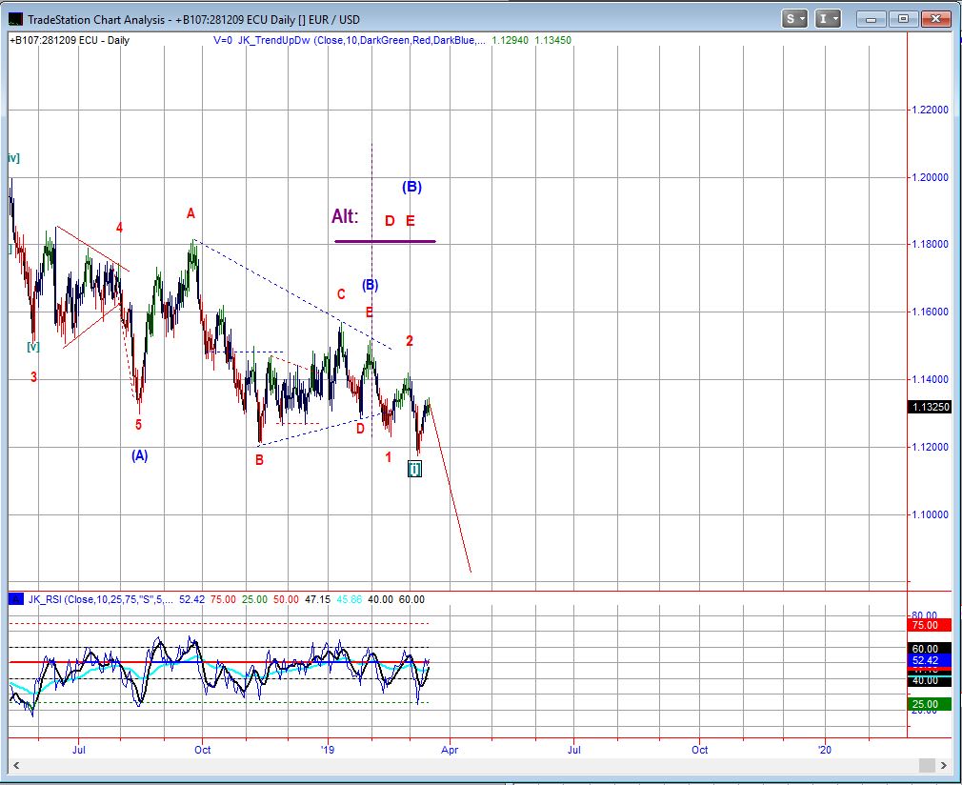This screenshot has width=962, height=785.
Task: Select the red '5' wave label
Action: (x=139, y=424)
